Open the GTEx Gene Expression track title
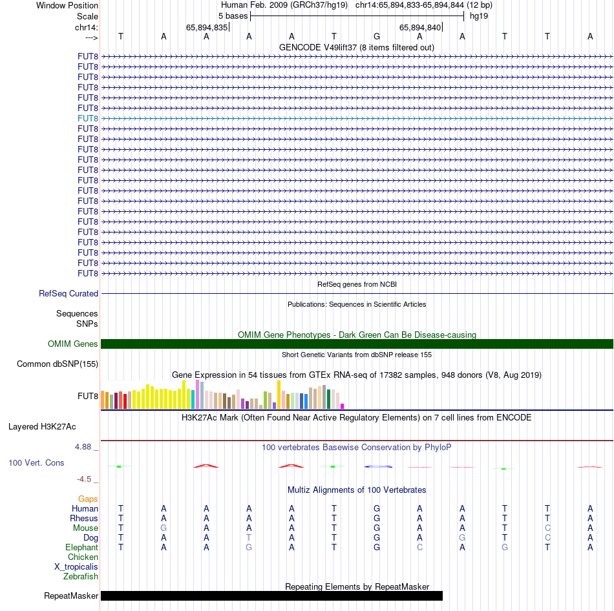The image size is (614, 611). point(357,375)
